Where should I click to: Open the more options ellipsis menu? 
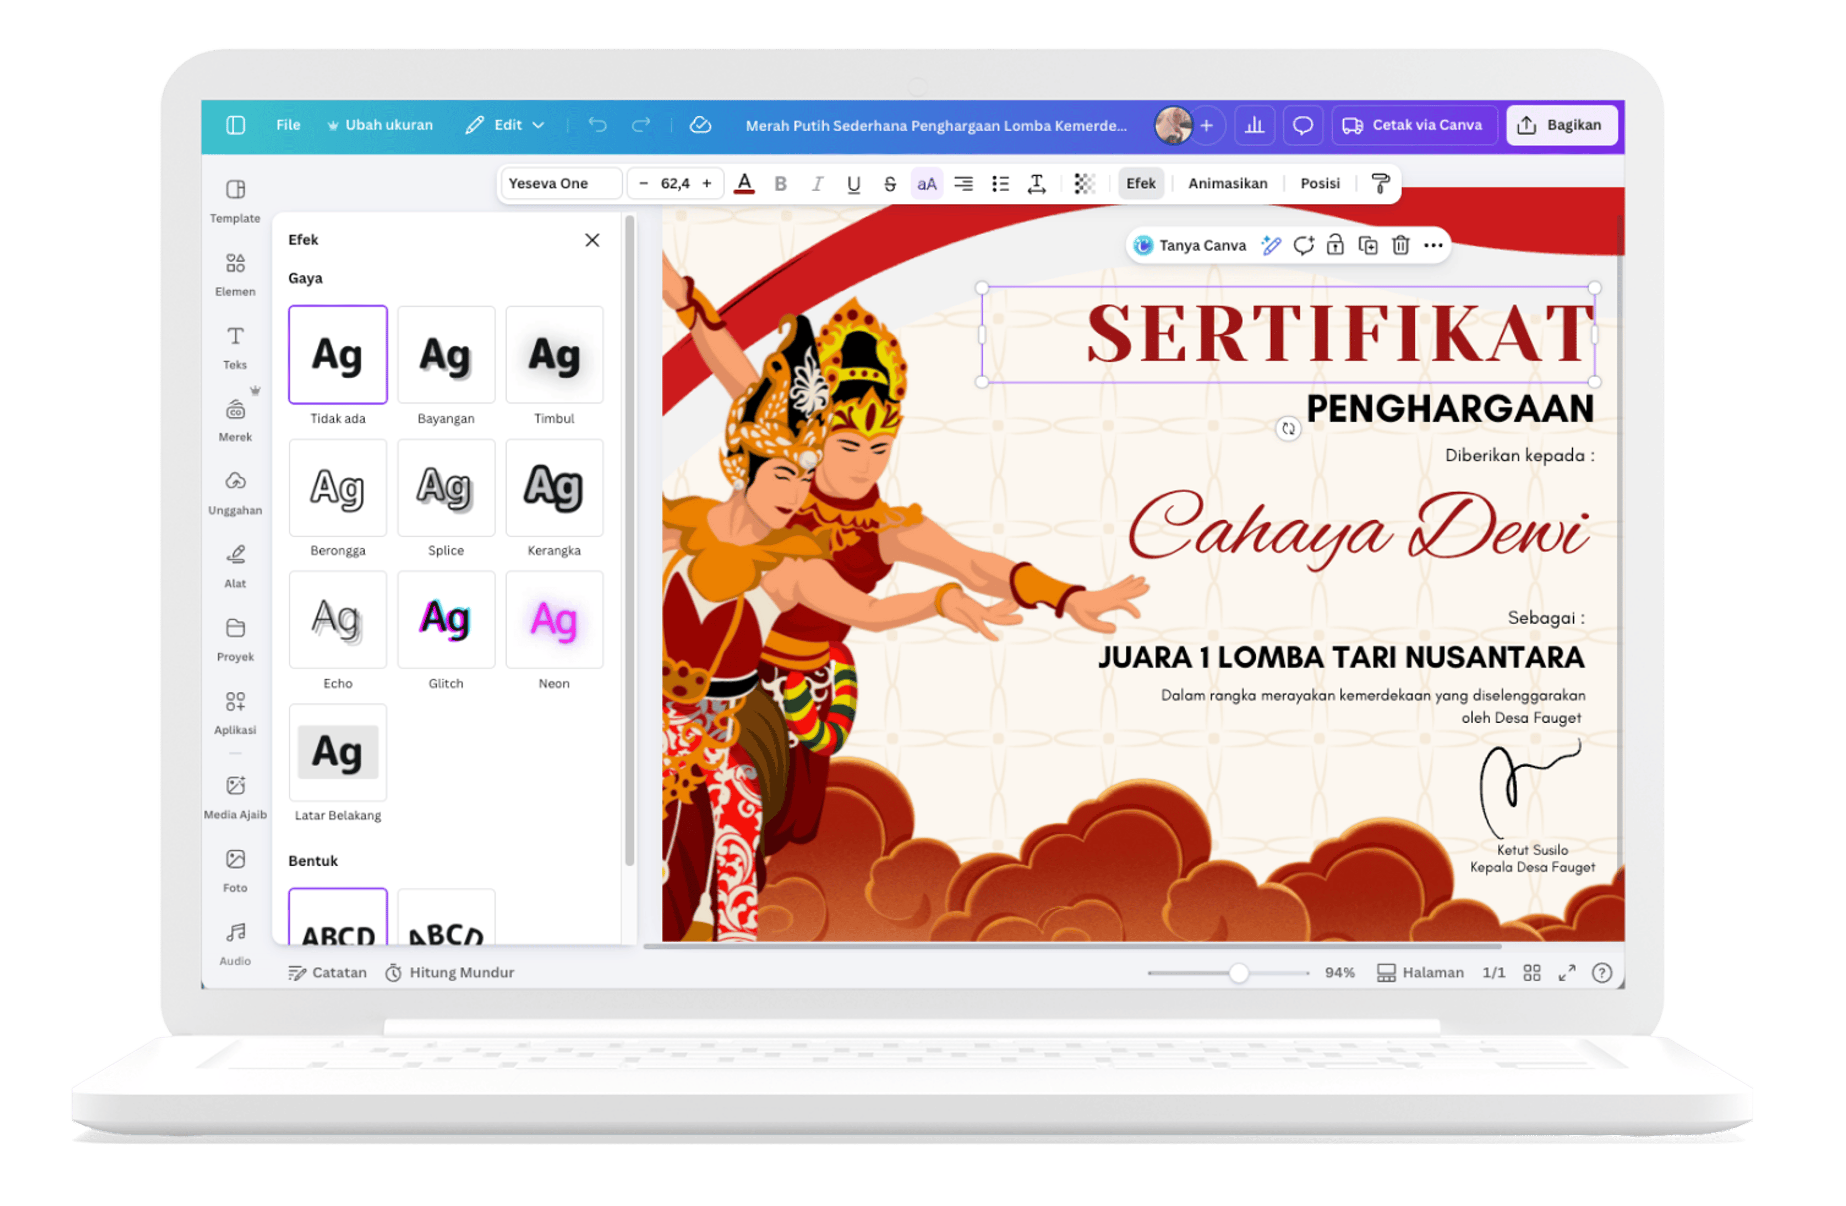coord(1433,246)
